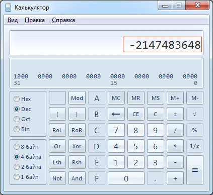Click the digit 5 button
Viewport: 213px width, 195px height.
coord(136,146)
